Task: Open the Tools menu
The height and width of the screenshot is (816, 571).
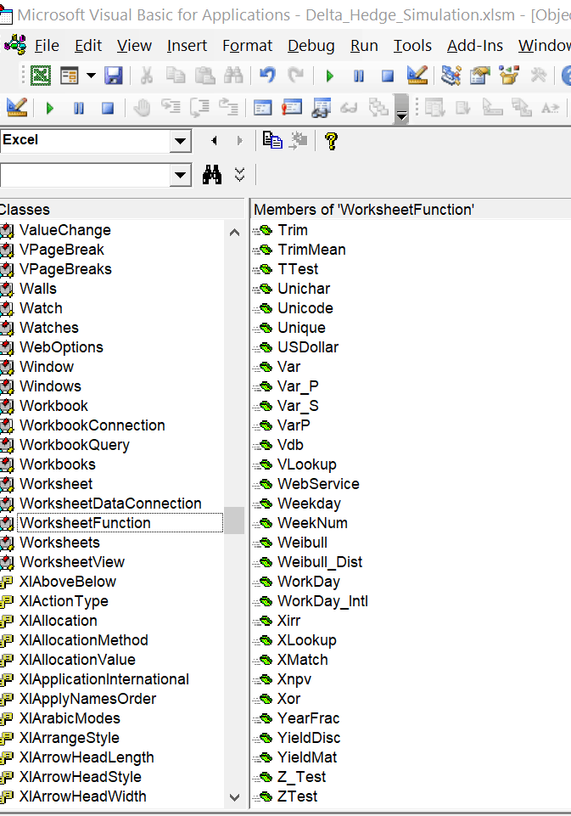Action: 412,46
